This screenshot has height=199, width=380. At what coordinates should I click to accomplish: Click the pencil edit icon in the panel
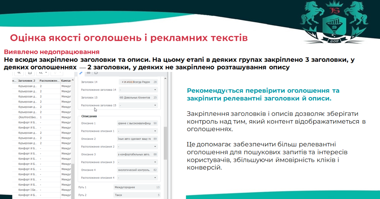[x=81, y=73]
